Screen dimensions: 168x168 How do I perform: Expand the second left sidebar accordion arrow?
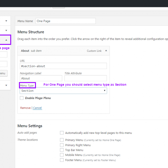tap(6, 30)
